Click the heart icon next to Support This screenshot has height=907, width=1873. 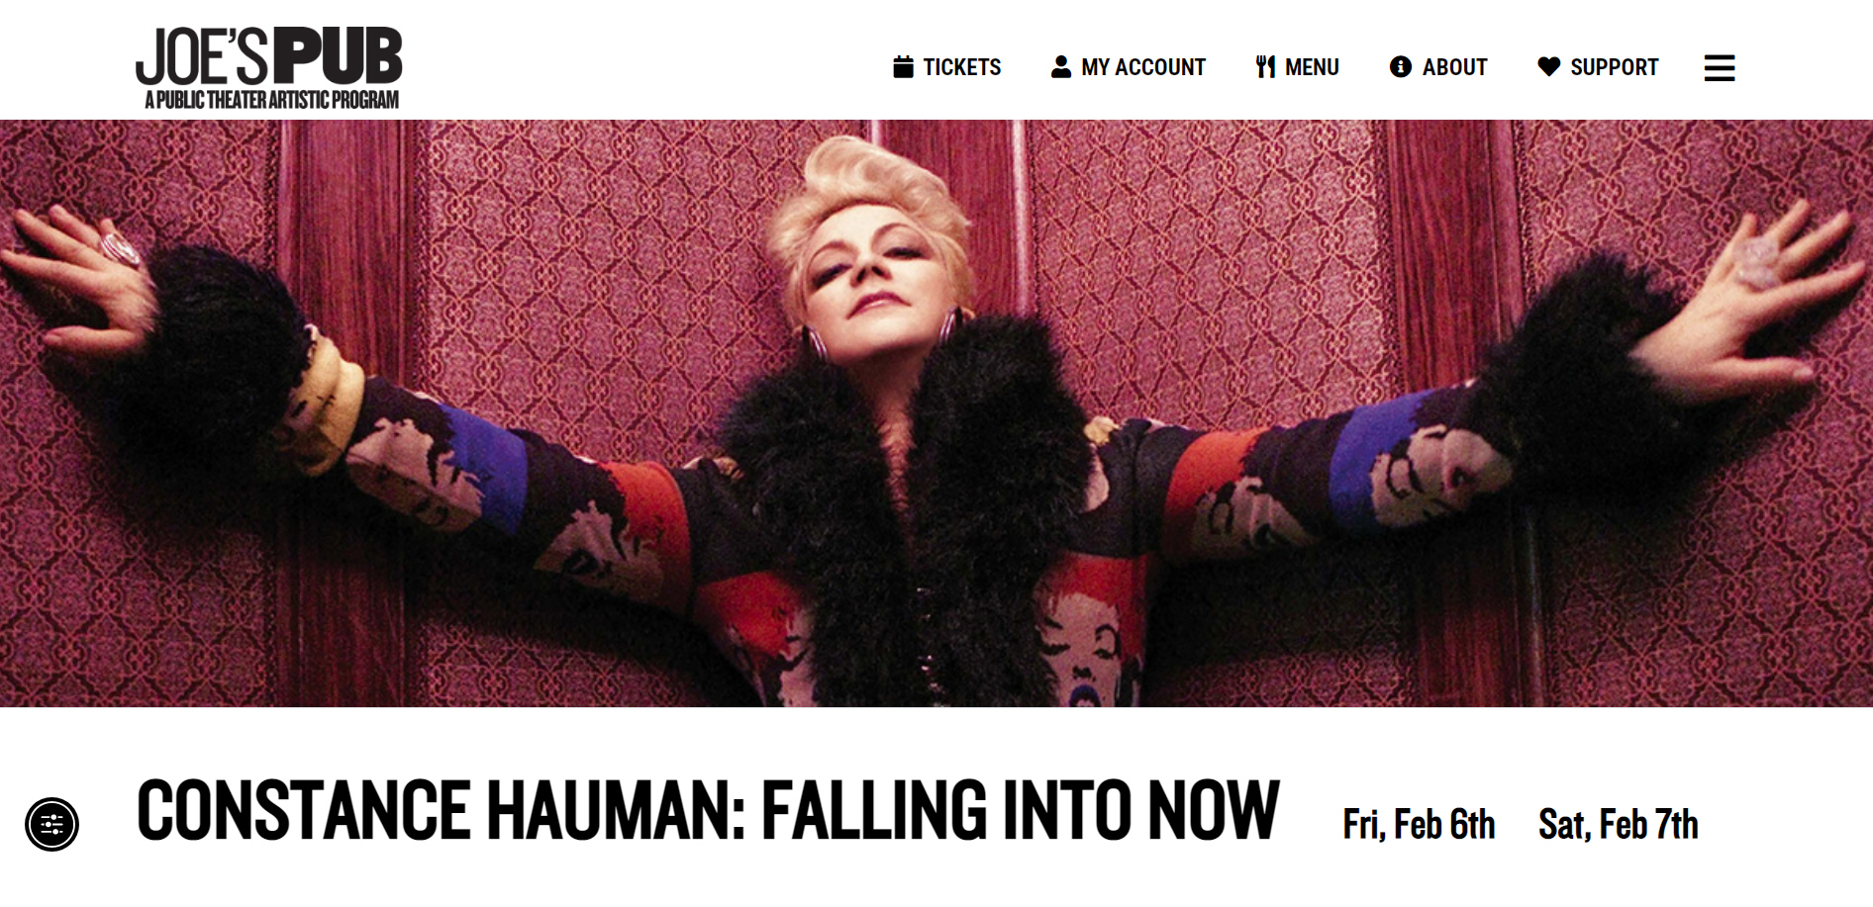(1549, 67)
